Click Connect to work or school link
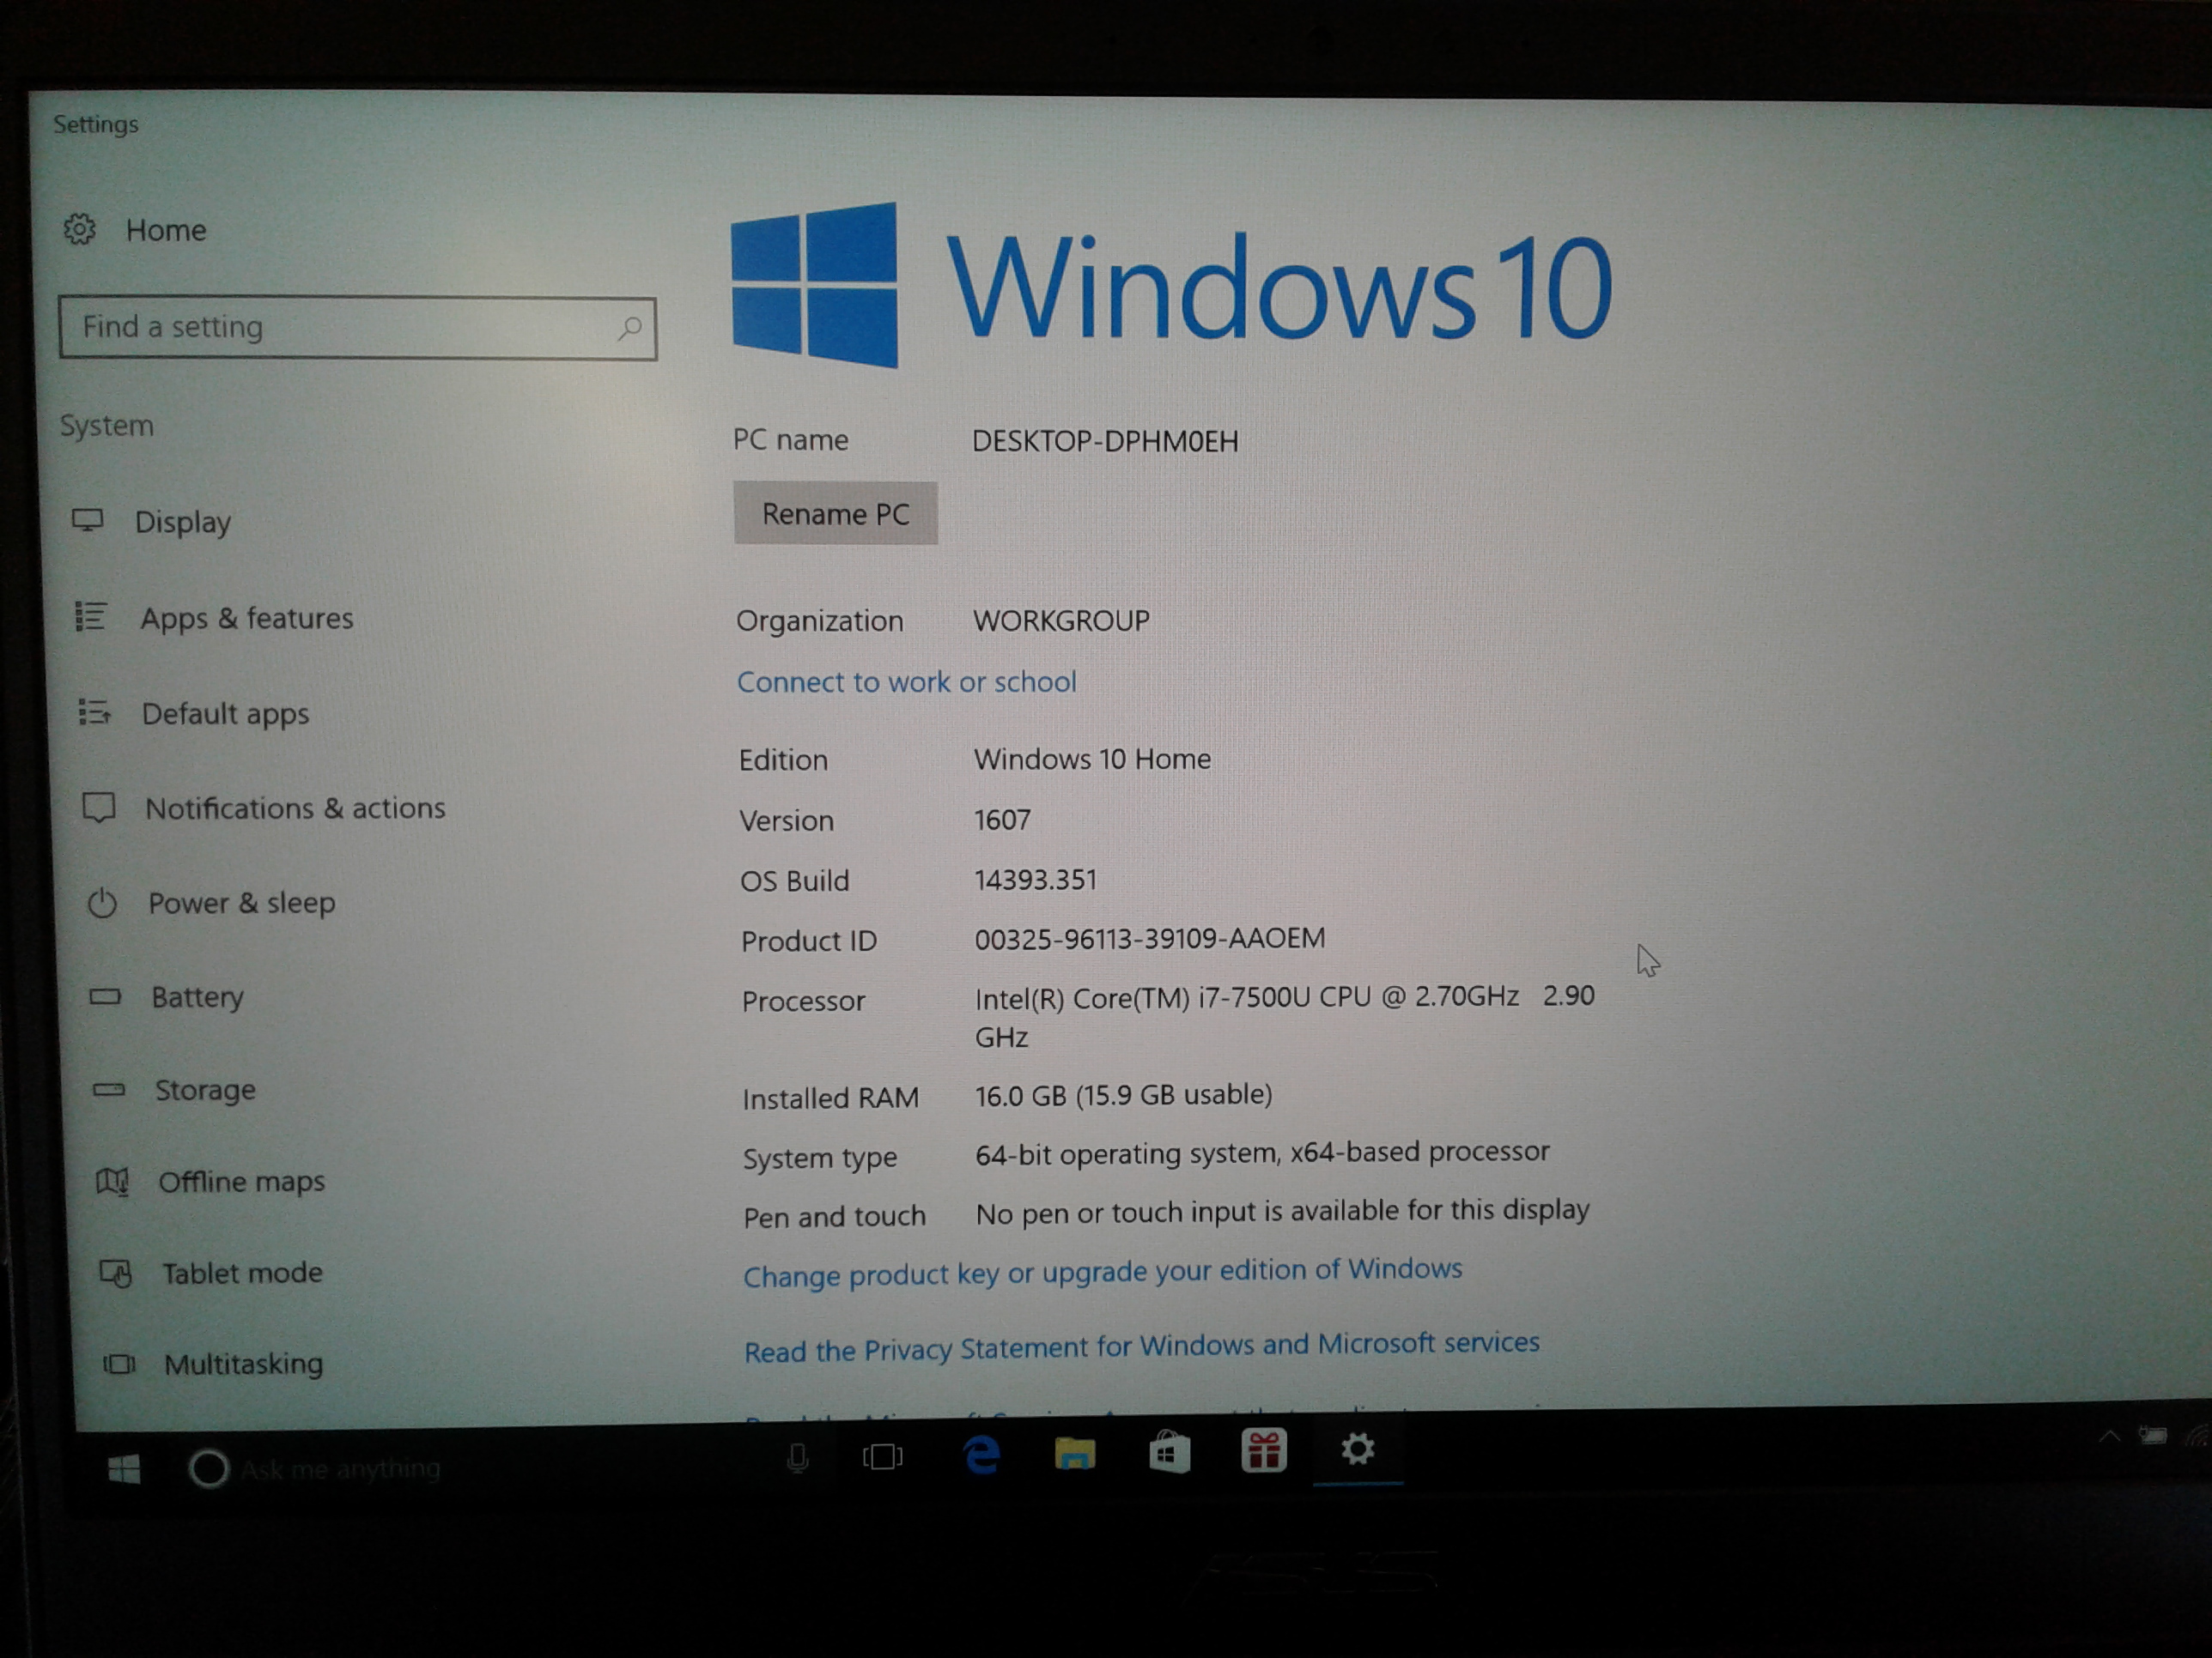 [x=906, y=681]
